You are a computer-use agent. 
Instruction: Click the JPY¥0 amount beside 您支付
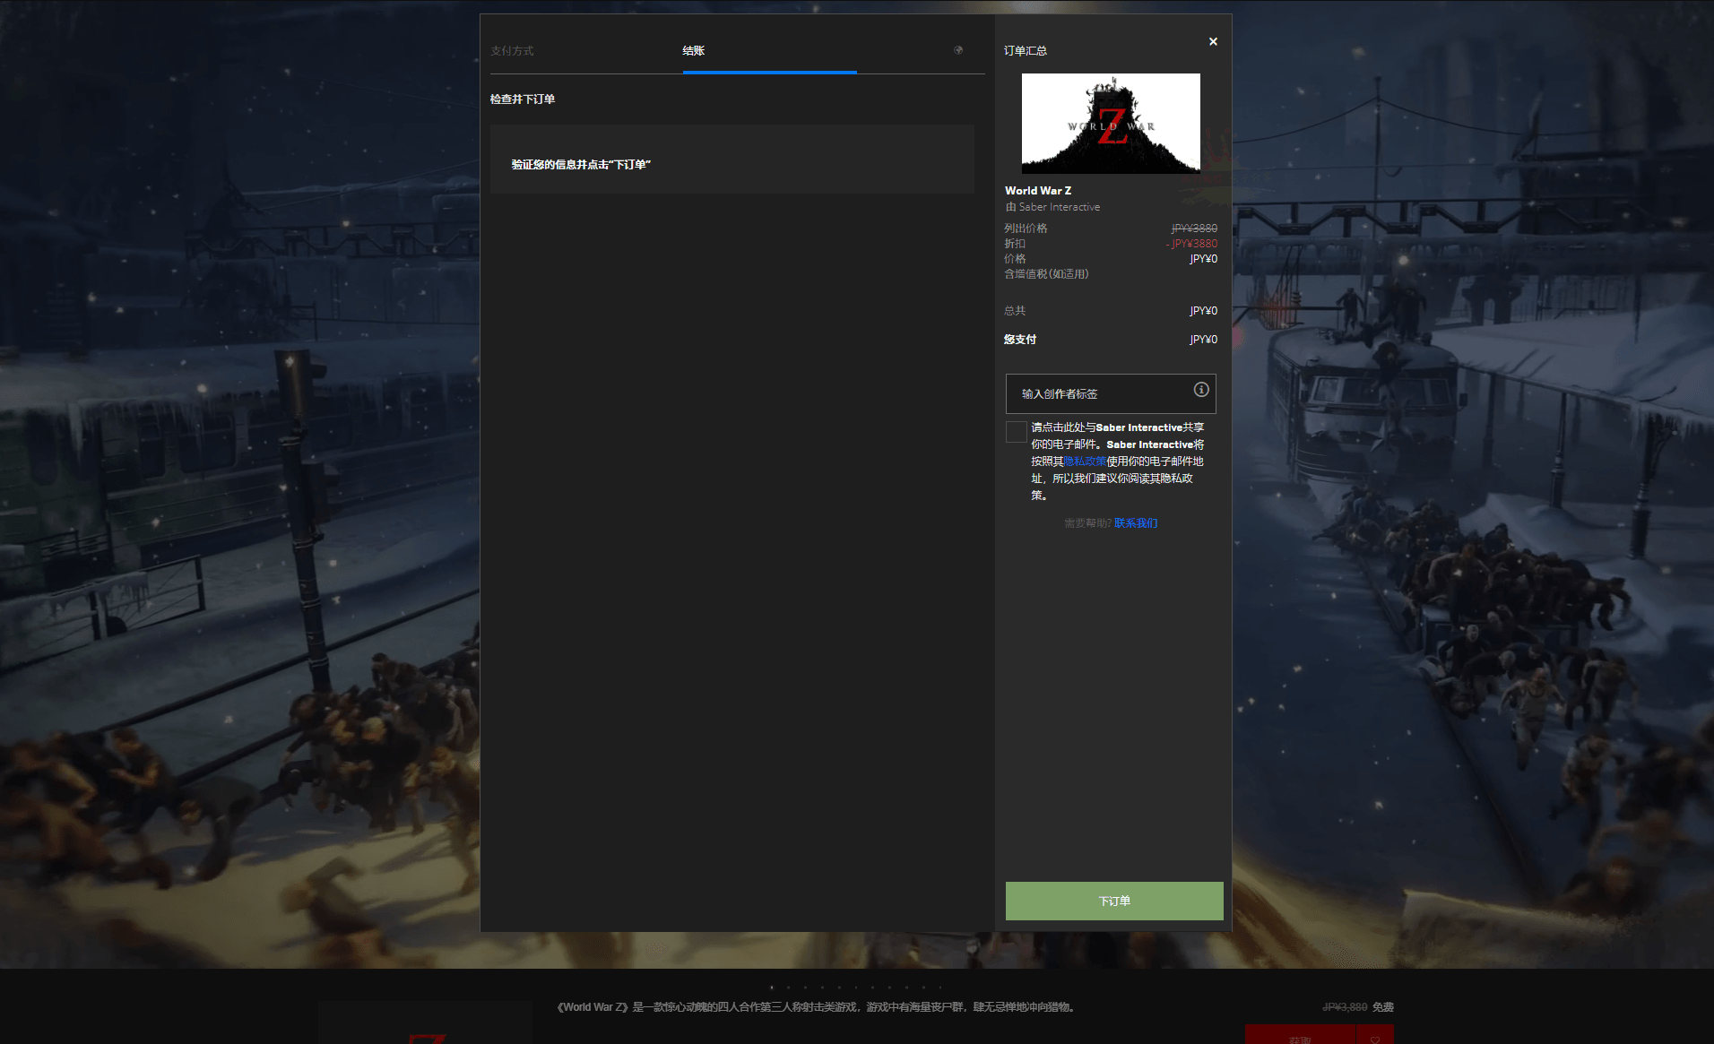click(x=1203, y=340)
